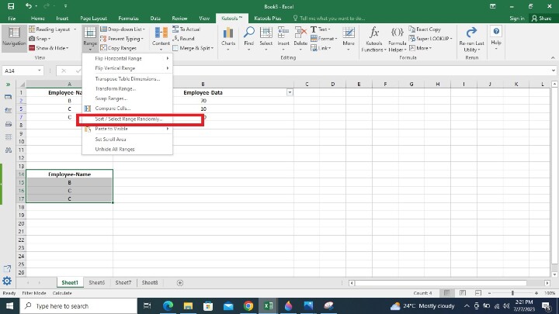This screenshot has width=559, height=314.
Task: Click Super LOOKUP tool
Action: coord(431,39)
